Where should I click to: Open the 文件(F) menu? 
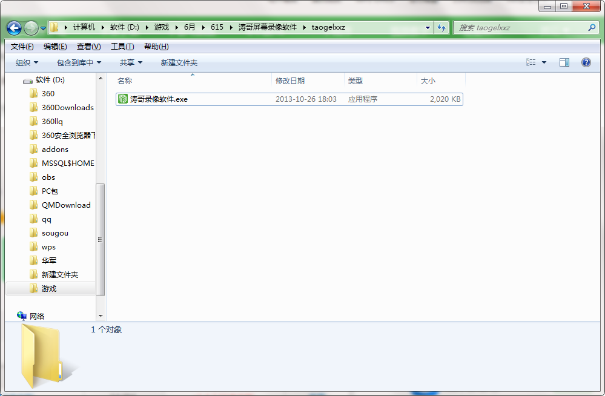(x=22, y=47)
